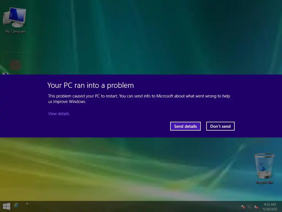The image size is (282, 212).
Task: Click the network status tray icon
Action: click(x=250, y=206)
